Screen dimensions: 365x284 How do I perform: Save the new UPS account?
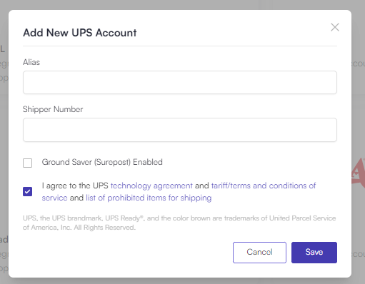pos(314,253)
